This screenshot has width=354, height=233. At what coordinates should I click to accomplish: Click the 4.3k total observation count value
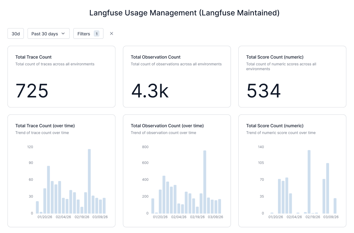[x=150, y=91]
